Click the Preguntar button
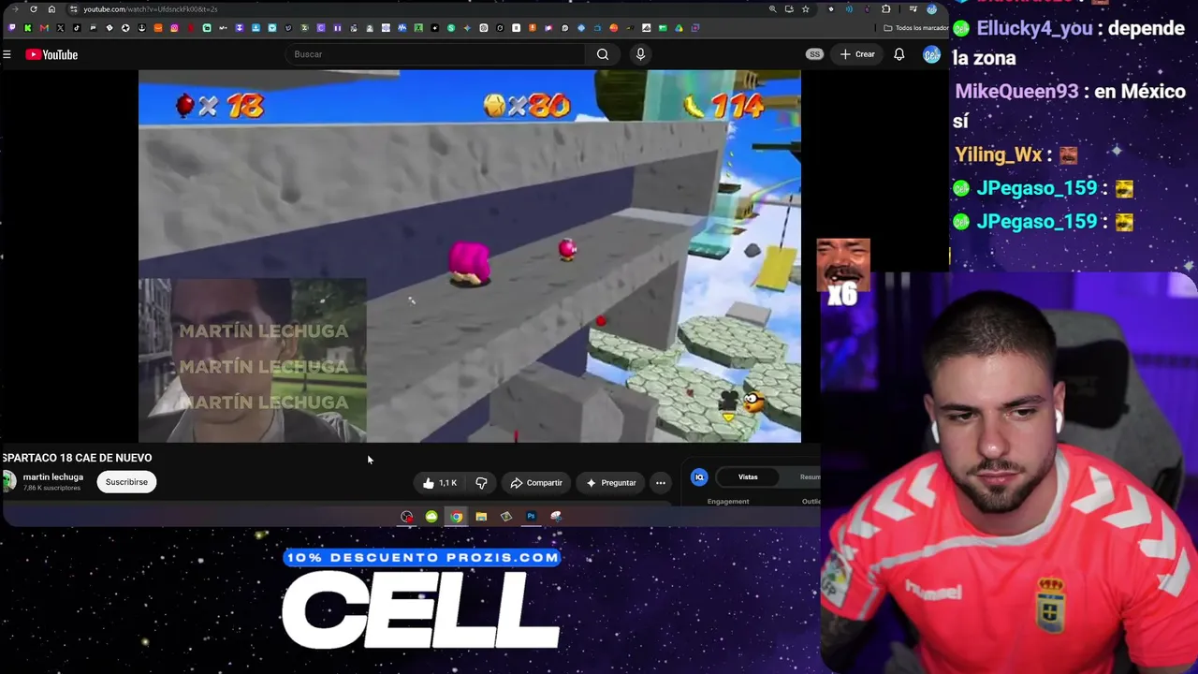This screenshot has height=674, width=1198. tap(610, 483)
